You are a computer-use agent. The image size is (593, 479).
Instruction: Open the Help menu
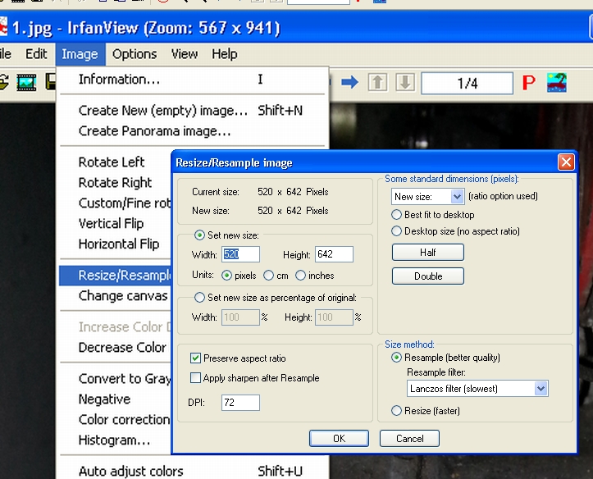[x=224, y=54]
